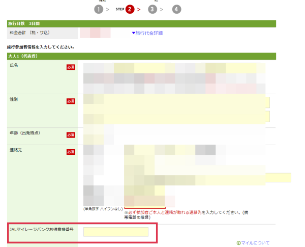Click the 年齢（出発時点） field label
Viewport: 305px width, 247px height.
point(25,133)
